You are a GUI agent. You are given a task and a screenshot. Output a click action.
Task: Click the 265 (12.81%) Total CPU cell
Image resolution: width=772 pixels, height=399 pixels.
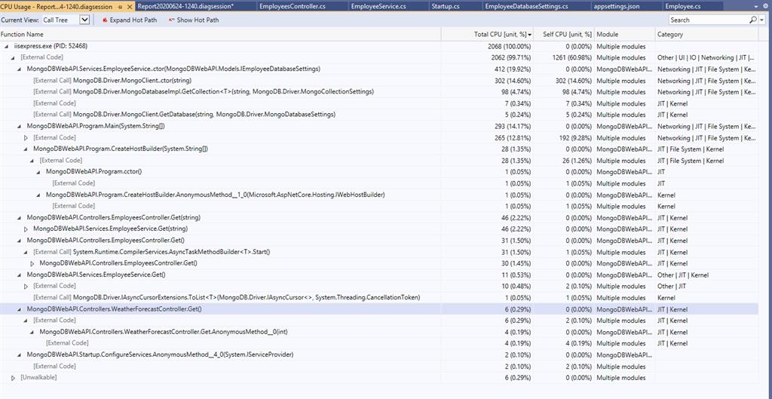click(513, 137)
